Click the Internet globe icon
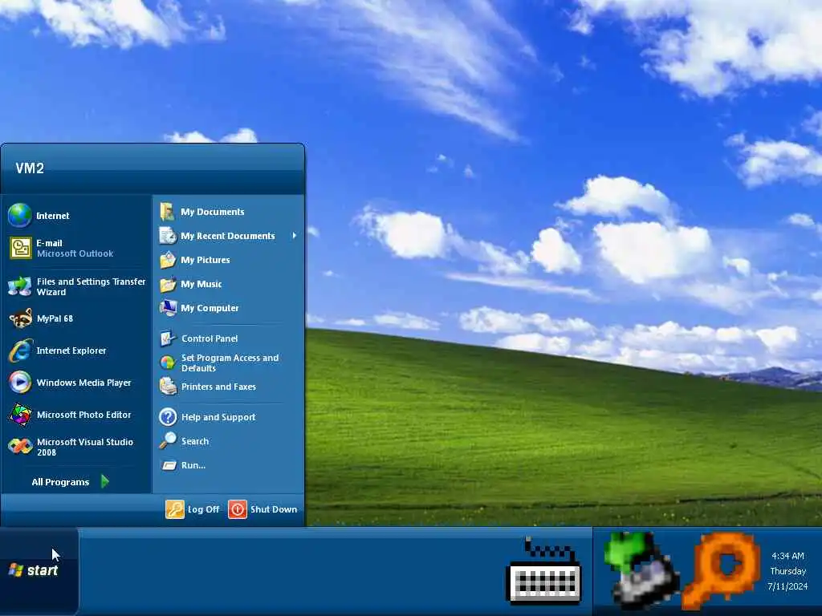The image size is (822, 616). pyautogui.click(x=20, y=215)
